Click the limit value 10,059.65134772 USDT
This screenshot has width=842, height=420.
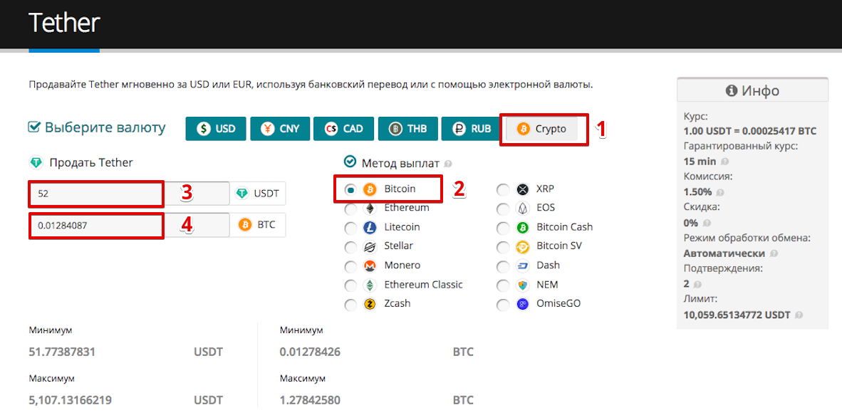click(737, 315)
